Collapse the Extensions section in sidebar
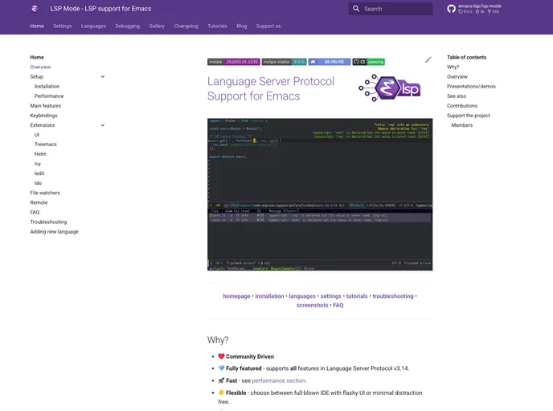553x411 pixels. click(x=103, y=125)
